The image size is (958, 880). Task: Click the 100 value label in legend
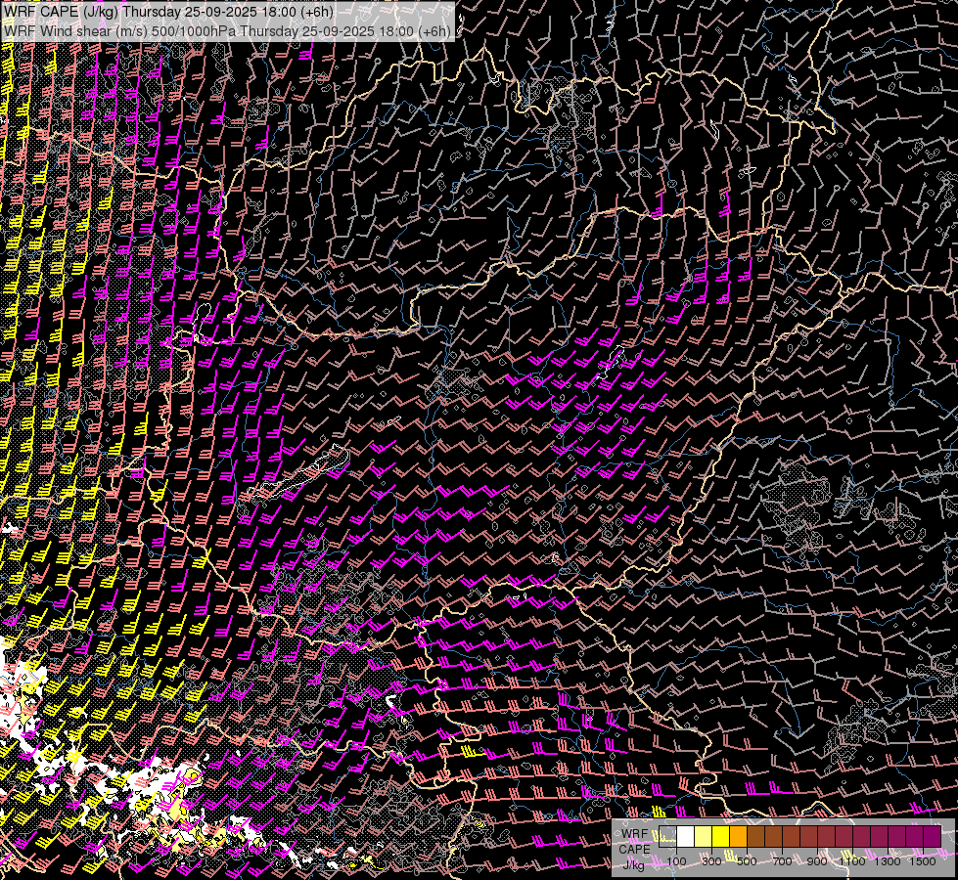tap(676, 861)
